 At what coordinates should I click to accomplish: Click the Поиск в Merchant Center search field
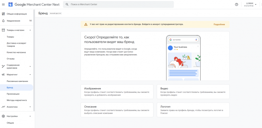click(x=118, y=4)
